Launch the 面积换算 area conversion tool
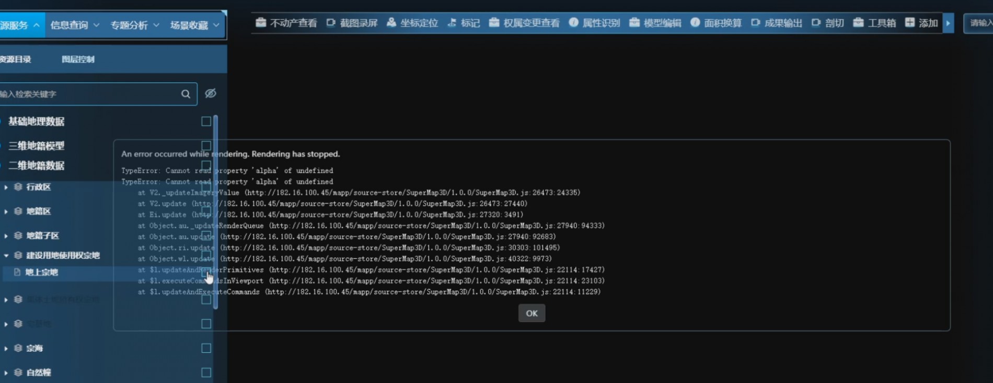This screenshot has width=993, height=383. tap(716, 23)
